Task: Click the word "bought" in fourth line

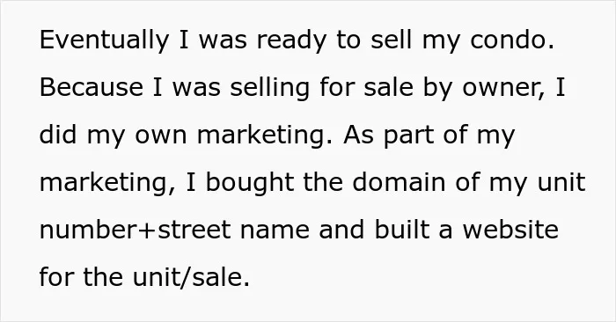Action: pos(250,183)
